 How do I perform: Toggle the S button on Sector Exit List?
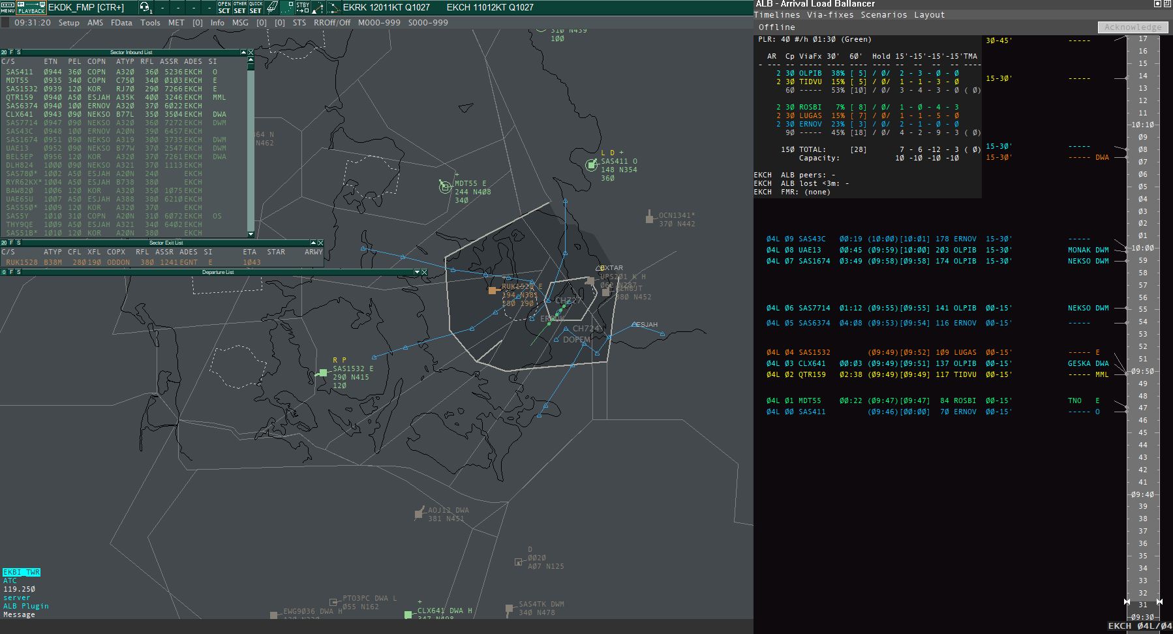tap(18, 243)
